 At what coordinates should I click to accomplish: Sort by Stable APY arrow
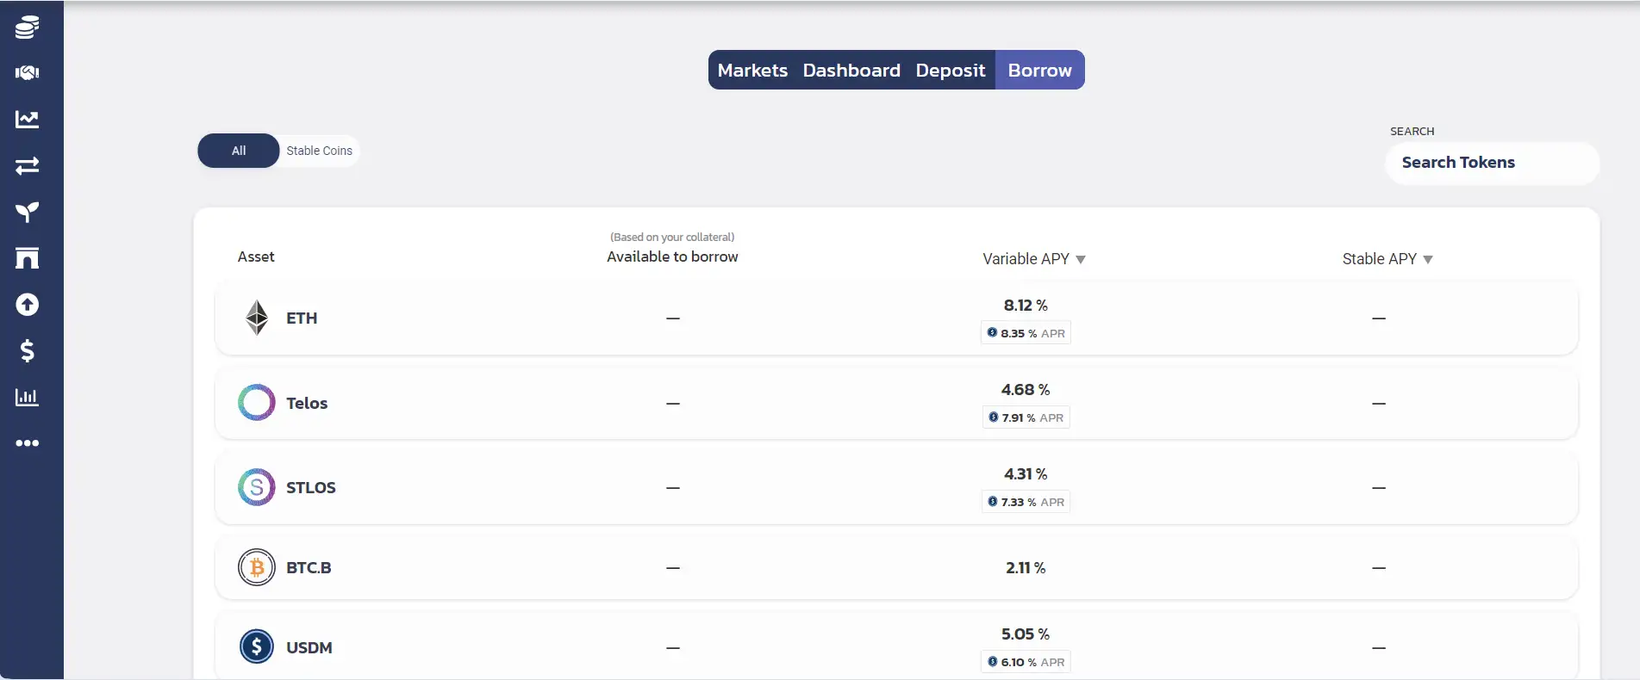1428,260
